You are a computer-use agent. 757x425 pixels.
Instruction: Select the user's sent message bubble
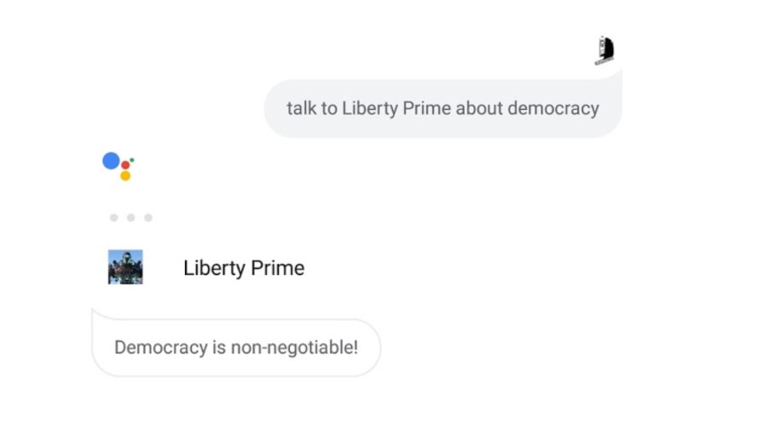(x=442, y=109)
